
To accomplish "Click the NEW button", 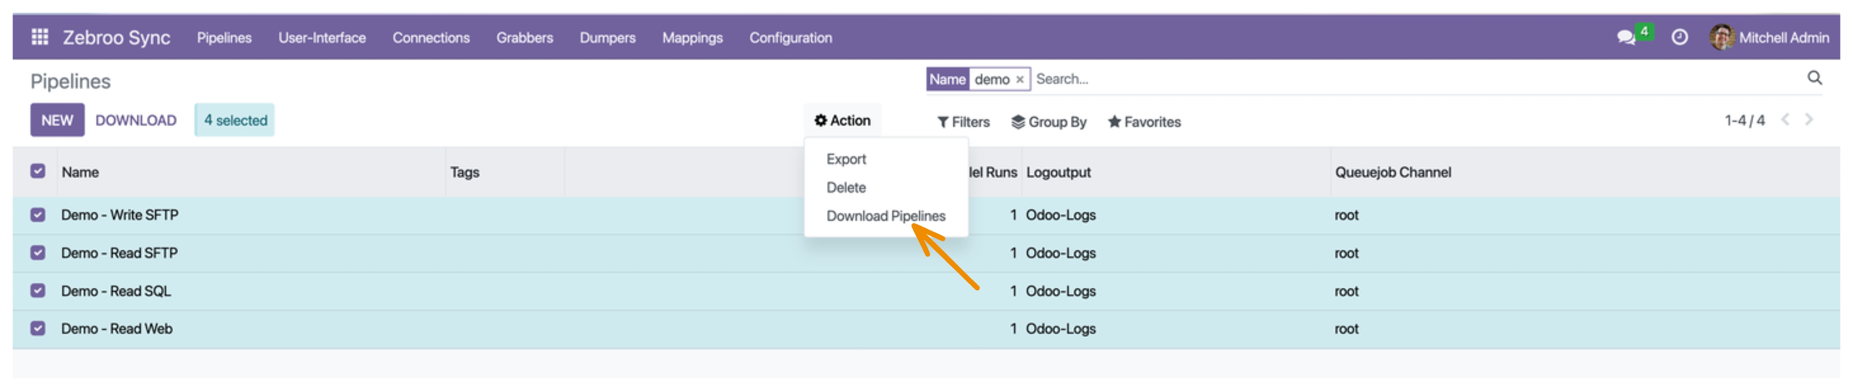I will click(x=57, y=120).
